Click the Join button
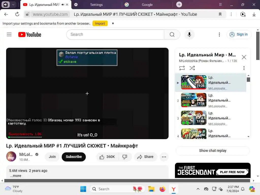 (52, 157)
